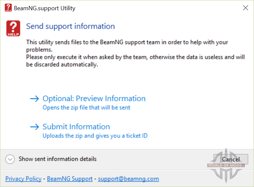
Task: Click the arrow beside Optional: Preview Information
Action: coord(34,99)
